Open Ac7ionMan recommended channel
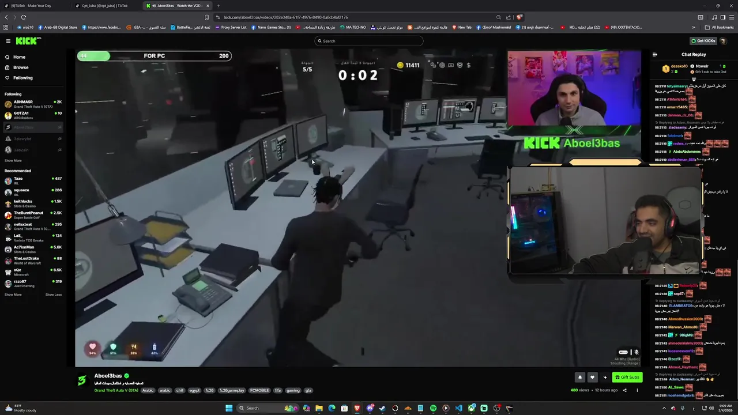738x415 pixels. coord(33,249)
